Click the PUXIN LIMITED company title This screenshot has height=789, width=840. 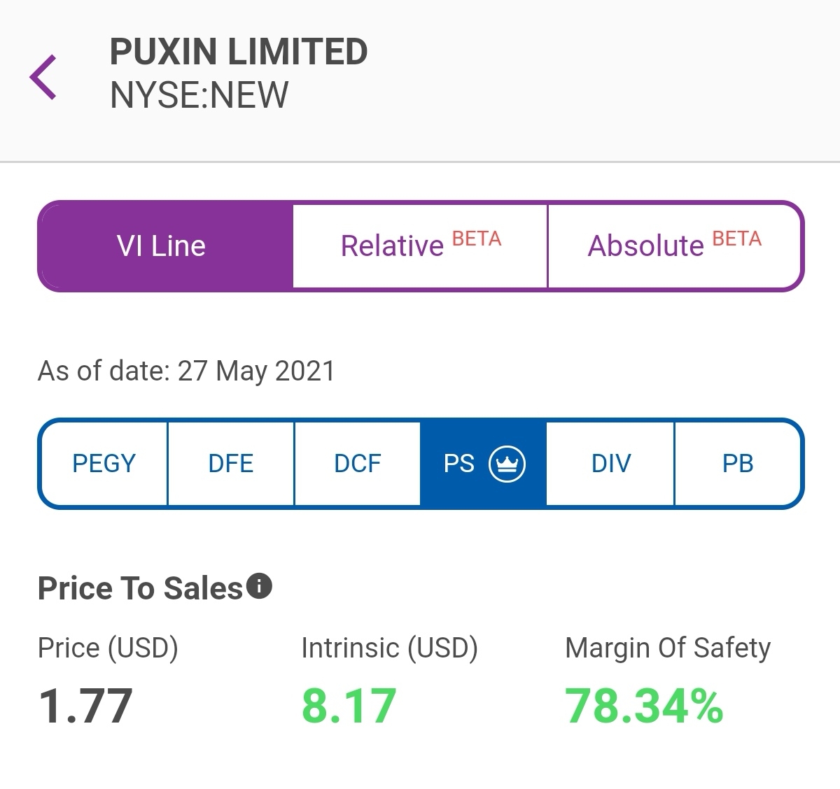click(239, 52)
